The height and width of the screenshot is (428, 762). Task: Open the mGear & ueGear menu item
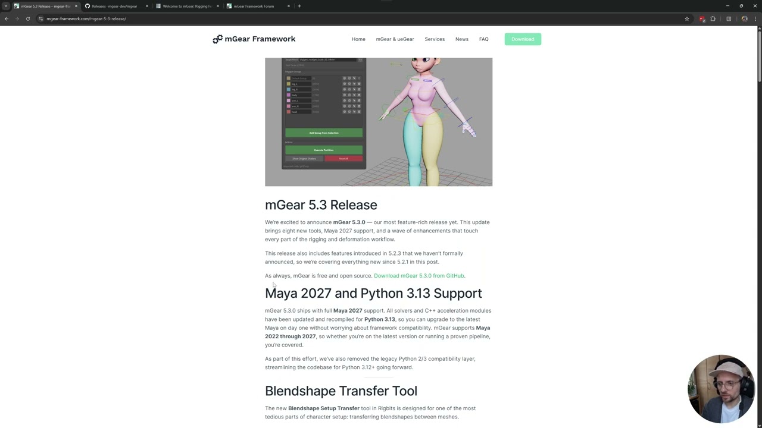click(x=395, y=39)
